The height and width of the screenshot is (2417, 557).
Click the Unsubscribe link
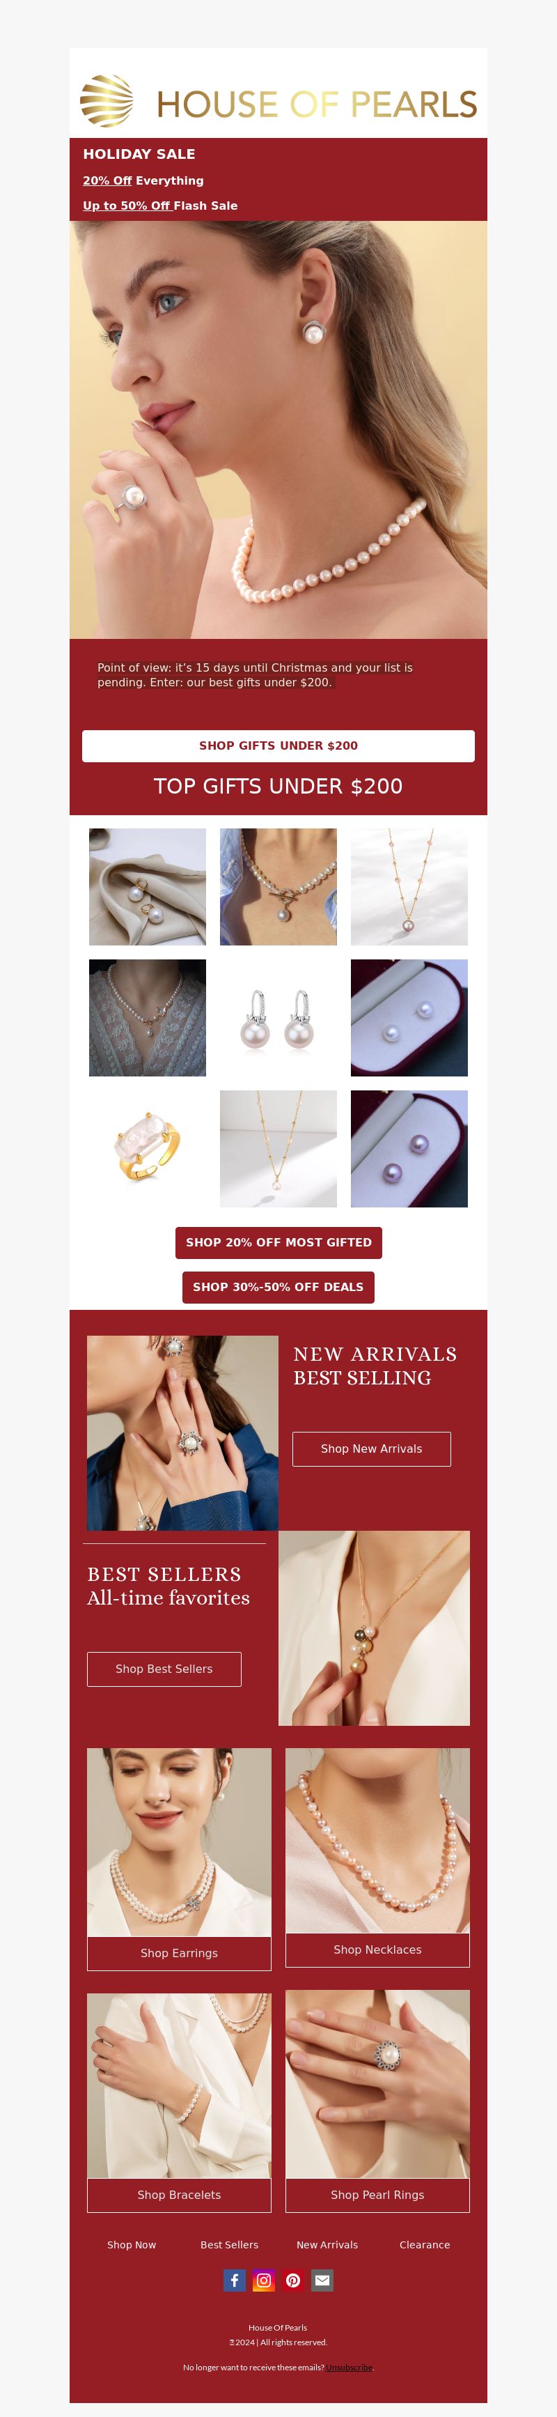350,2368
